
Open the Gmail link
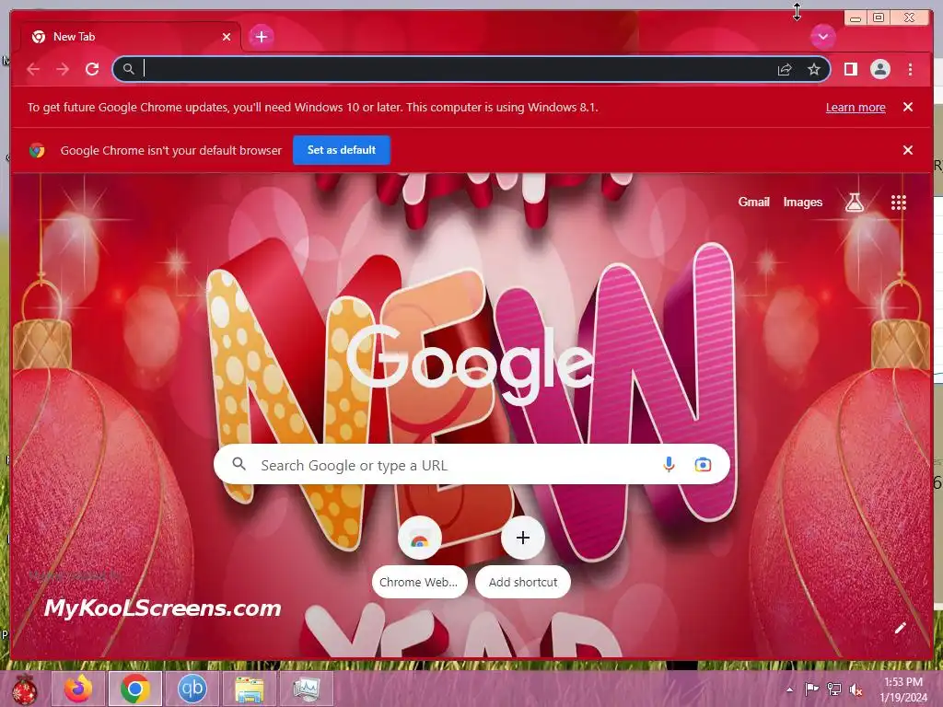tap(753, 202)
